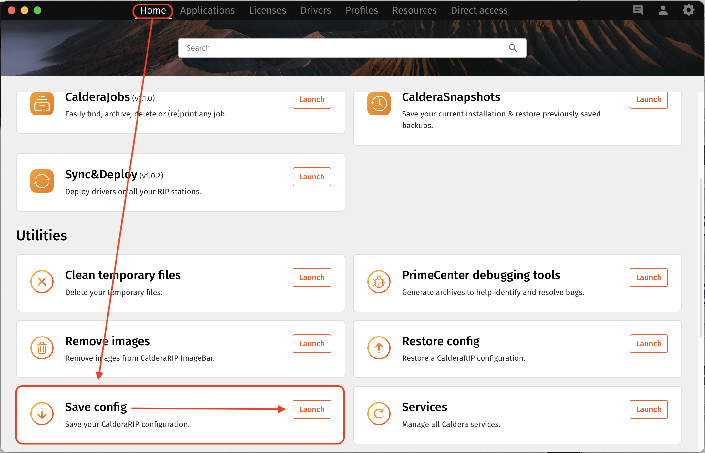Click the Clean temporary files X icon
Screen dimensions: 705x453
pos(42,282)
